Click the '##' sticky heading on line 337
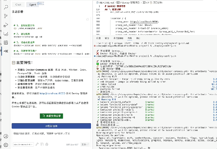This screenshot has height=149, width=217. 113,9
